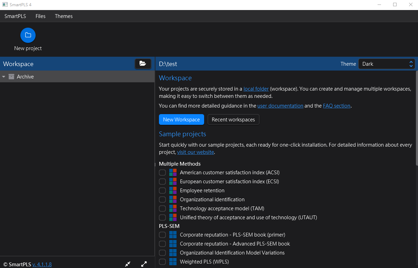Image resolution: width=418 pixels, height=268 pixels.
Task: Click the Sample projects heading
Action: click(182, 134)
